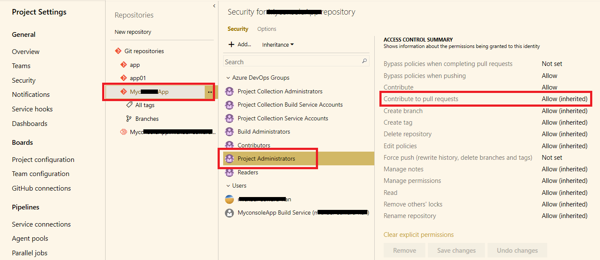
Task: Open the ellipsis menu on the selected repository
Action: 209,92
